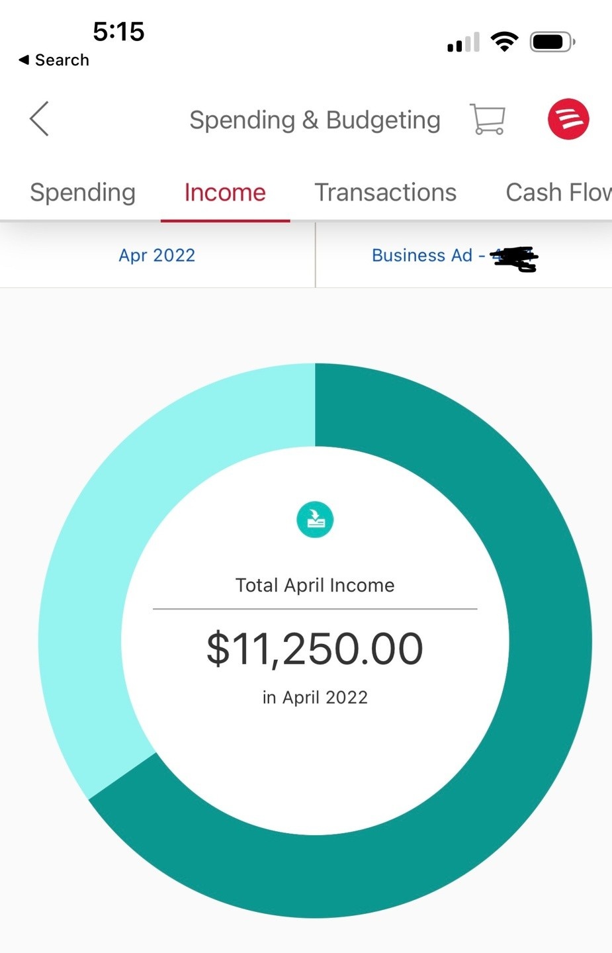This screenshot has height=953, width=612.
Task: Tap the battery status icon
Action: (x=552, y=42)
